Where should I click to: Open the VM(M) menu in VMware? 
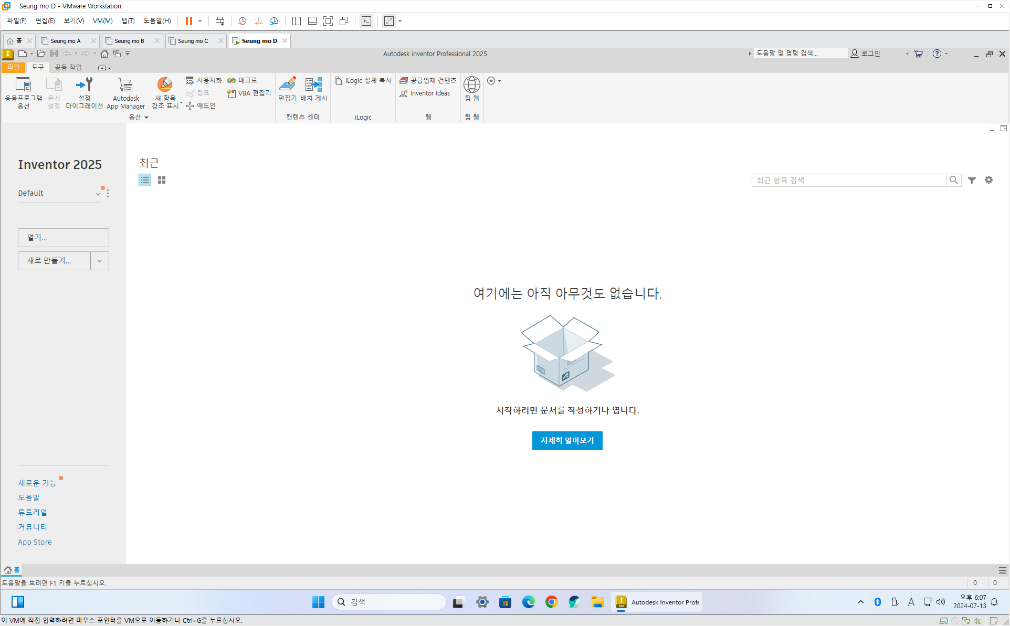click(102, 21)
